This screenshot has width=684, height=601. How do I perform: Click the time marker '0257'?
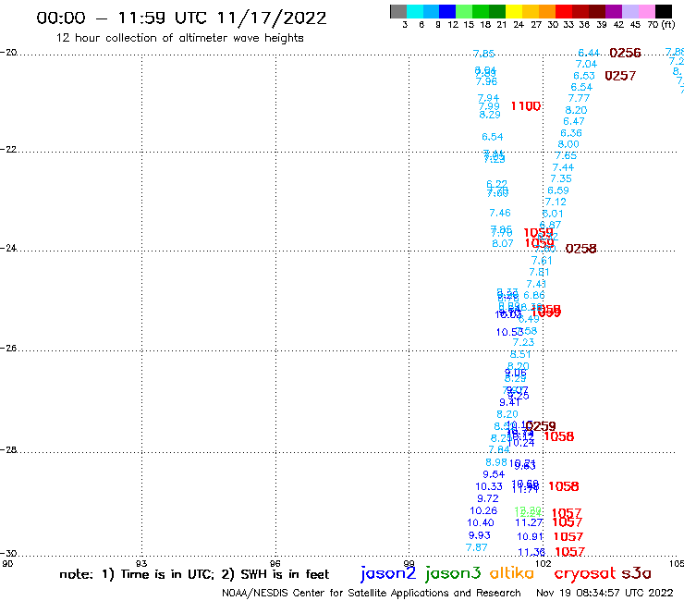coord(620,76)
